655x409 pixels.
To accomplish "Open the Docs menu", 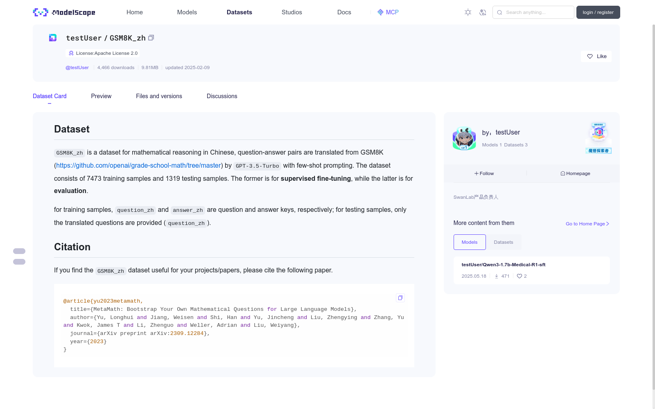I will [344, 12].
